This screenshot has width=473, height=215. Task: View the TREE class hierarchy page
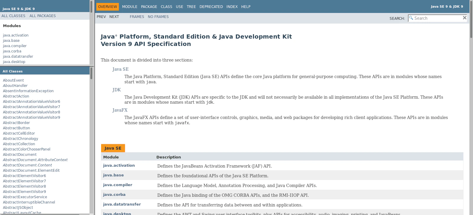[191, 7]
